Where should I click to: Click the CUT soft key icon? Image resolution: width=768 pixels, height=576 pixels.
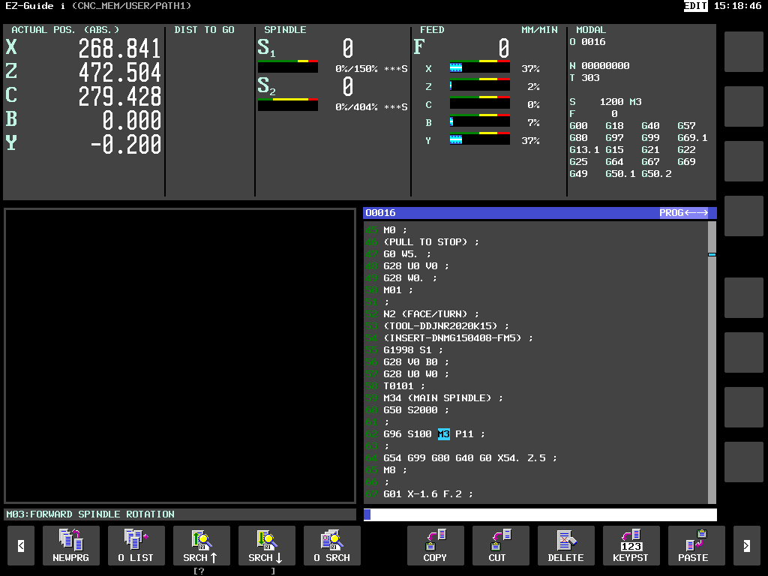pyautogui.click(x=500, y=546)
